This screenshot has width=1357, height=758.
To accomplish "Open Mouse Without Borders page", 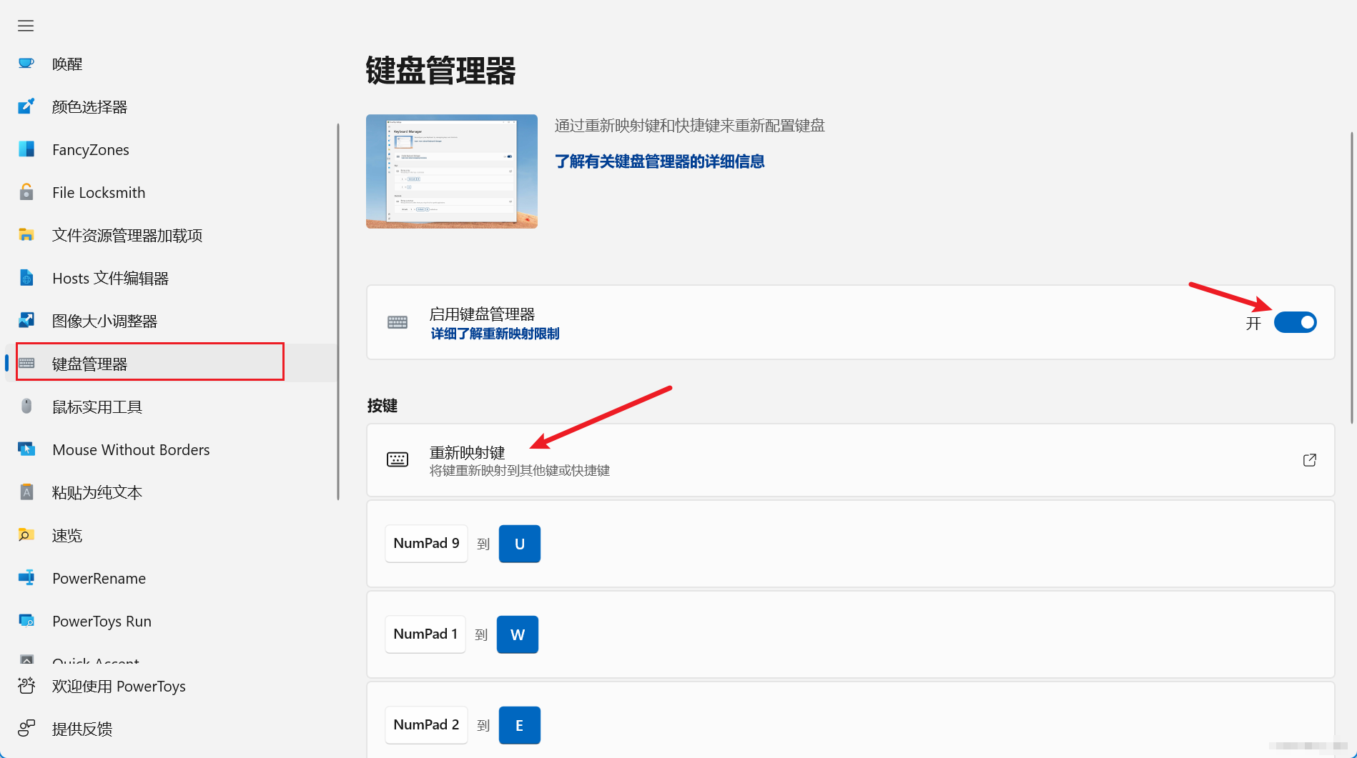I will pyautogui.click(x=131, y=449).
